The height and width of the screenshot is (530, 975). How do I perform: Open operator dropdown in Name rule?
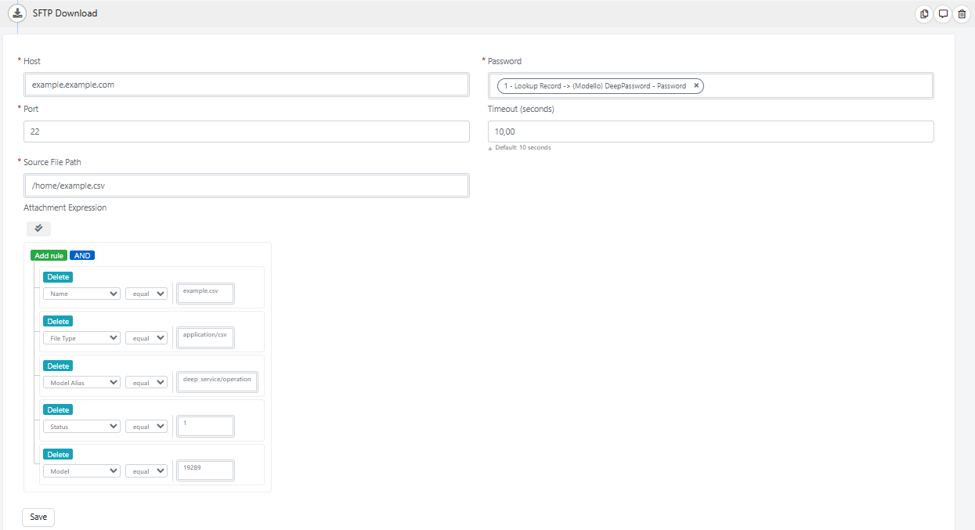click(x=146, y=294)
